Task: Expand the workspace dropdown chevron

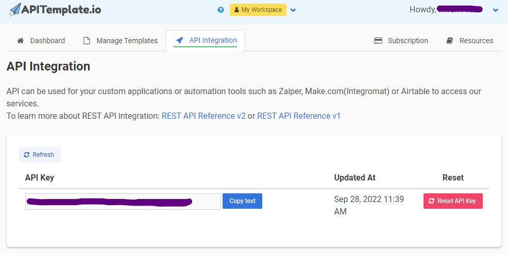Action: [x=293, y=10]
